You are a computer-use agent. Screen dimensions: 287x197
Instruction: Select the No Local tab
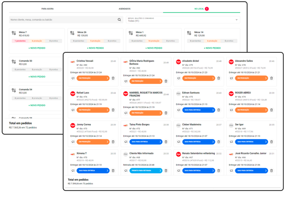click(200, 9)
